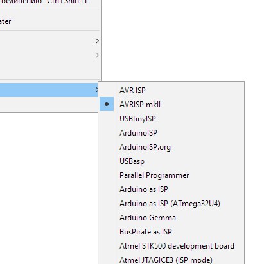
Task: Open the highlighted parent menu item with submenu
Action: pos(49,90)
